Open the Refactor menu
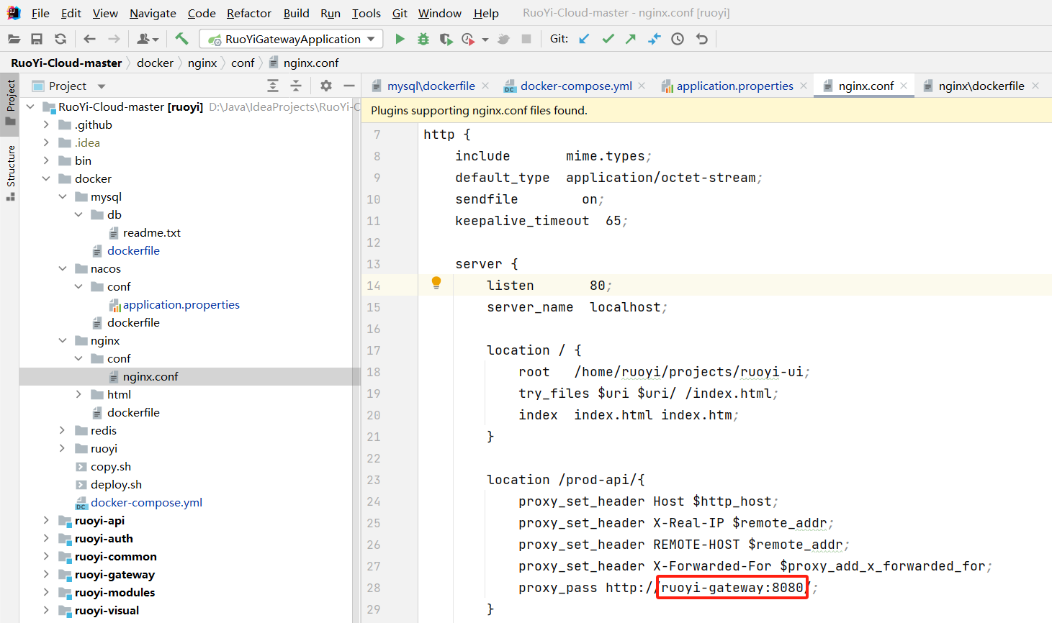 coord(249,13)
